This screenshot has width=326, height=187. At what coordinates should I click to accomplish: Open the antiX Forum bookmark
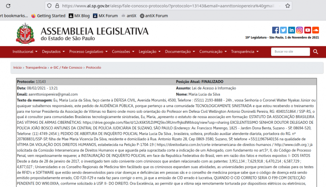[154, 16]
